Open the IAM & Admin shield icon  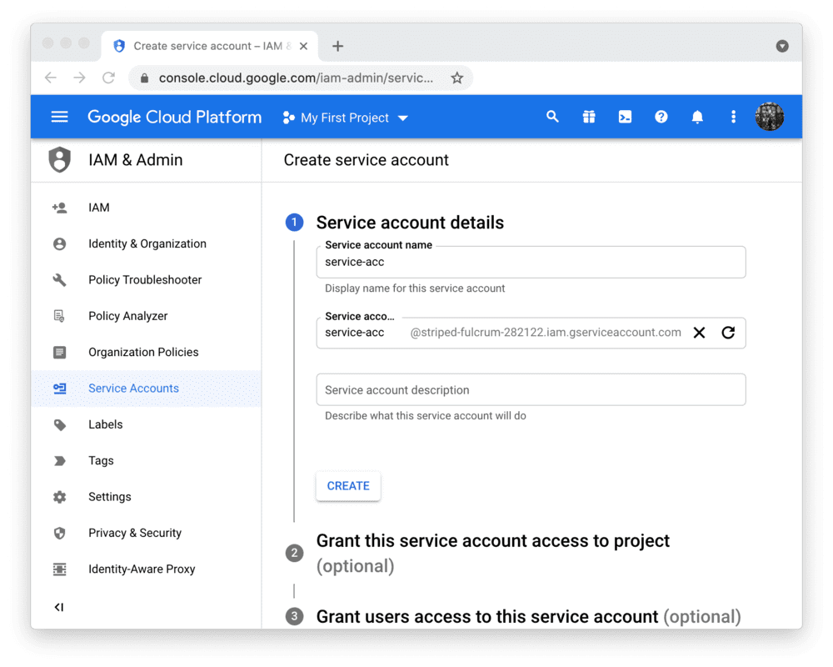click(x=59, y=159)
